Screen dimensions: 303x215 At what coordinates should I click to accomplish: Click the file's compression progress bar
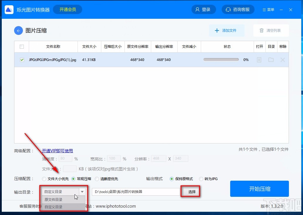click(x=221, y=59)
